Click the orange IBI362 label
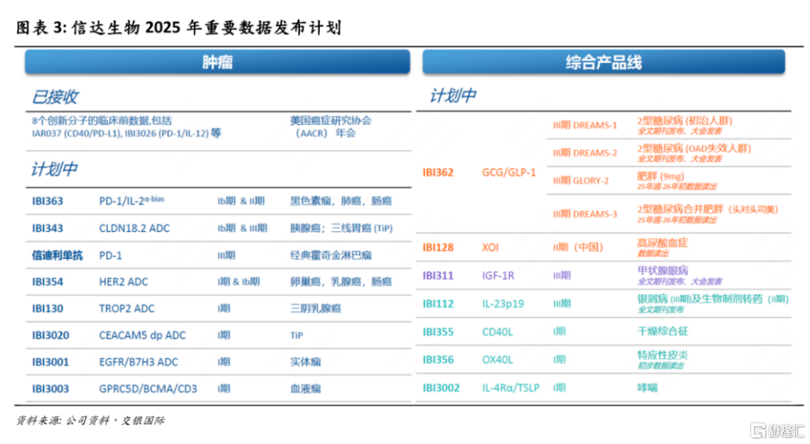 [x=438, y=172]
